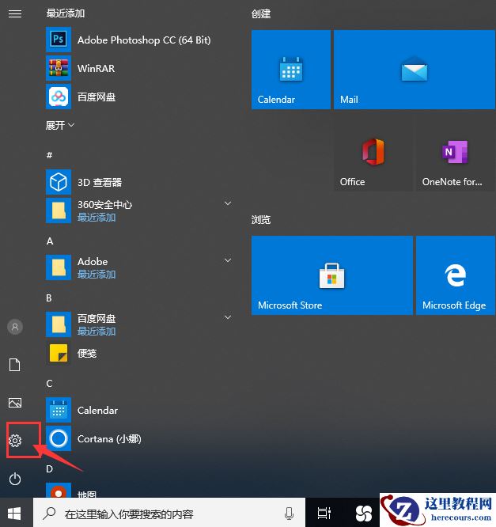The width and height of the screenshot is (496, 527).
Task: Open Task View from the taskbar
Action: tap(324, 514)
